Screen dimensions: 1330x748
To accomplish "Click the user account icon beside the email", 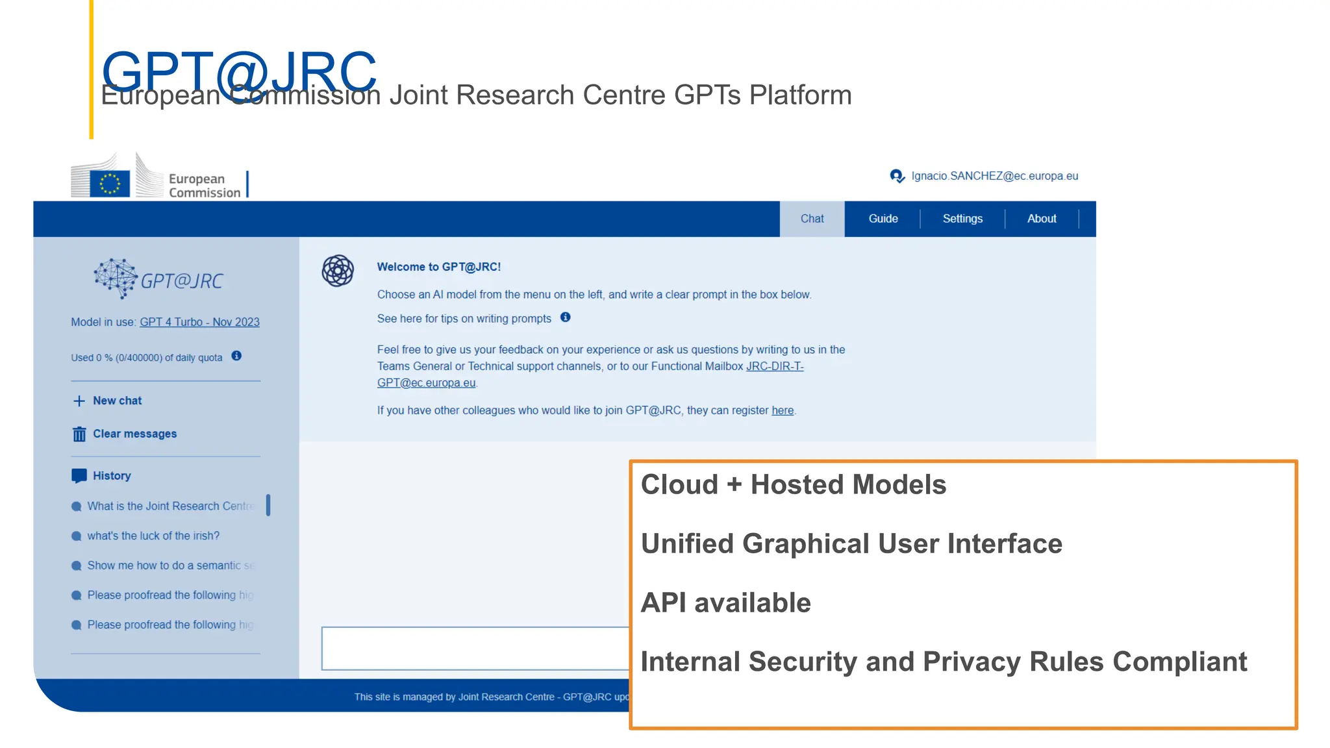I will click(897, 176).
